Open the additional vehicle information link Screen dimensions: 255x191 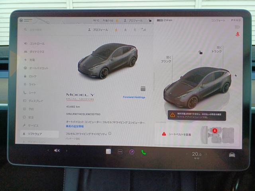coord(75,126)
